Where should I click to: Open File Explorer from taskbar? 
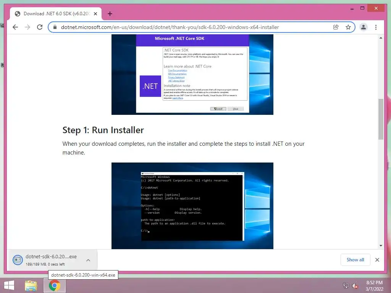(x=31, y=285)
